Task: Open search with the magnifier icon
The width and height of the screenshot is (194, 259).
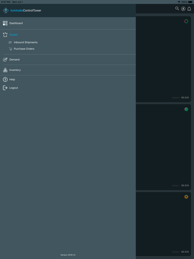Action: (177, 8)
